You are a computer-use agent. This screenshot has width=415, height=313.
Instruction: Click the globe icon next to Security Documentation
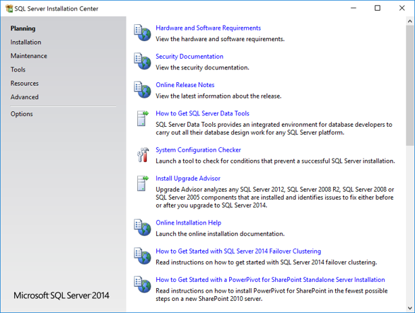point(143,61)
